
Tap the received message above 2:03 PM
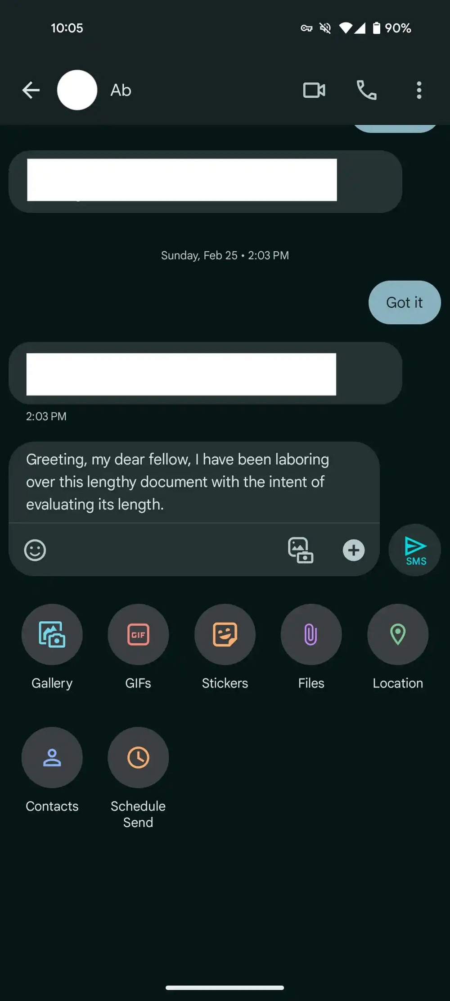click(205, 373)
